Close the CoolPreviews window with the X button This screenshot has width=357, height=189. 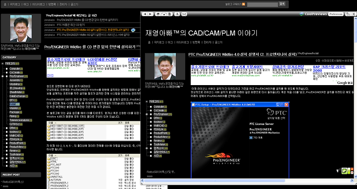(x=354, y=14)
